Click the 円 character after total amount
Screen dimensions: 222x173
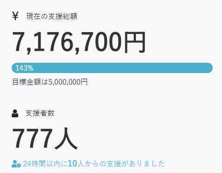(x=135, y=42)
